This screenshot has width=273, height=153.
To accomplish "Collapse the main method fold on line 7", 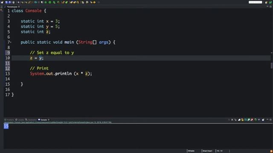I will coord(11,42).
